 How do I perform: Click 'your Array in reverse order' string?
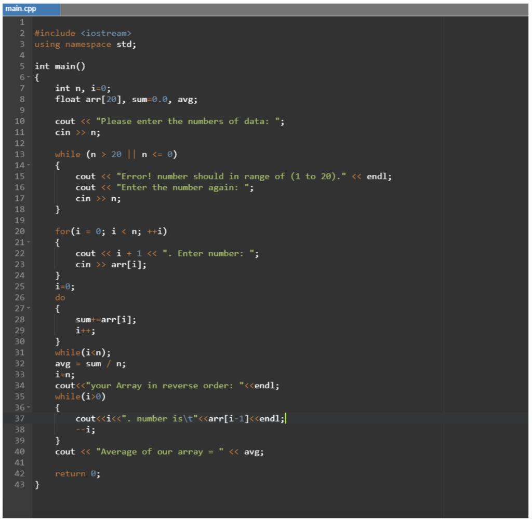coord(165,386)
